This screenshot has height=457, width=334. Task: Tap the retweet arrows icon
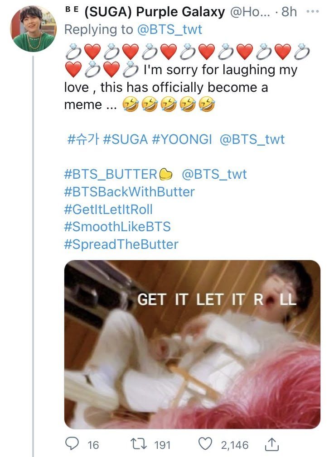[x=139, y=444]
